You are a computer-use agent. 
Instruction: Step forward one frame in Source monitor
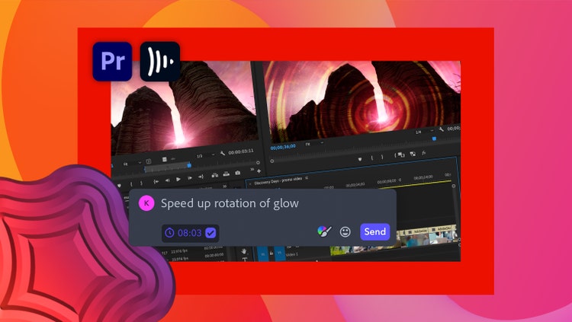190,178
